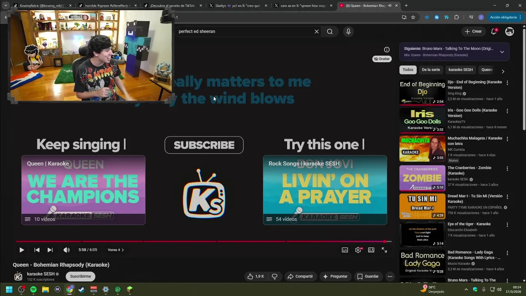Viewport: 526px width, 296px height.
Task: Bookmark the page with the star icon
Action: [413, 17]
